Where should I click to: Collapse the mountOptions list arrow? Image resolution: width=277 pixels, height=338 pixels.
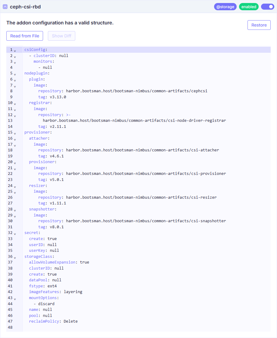[x=15, y=299]
